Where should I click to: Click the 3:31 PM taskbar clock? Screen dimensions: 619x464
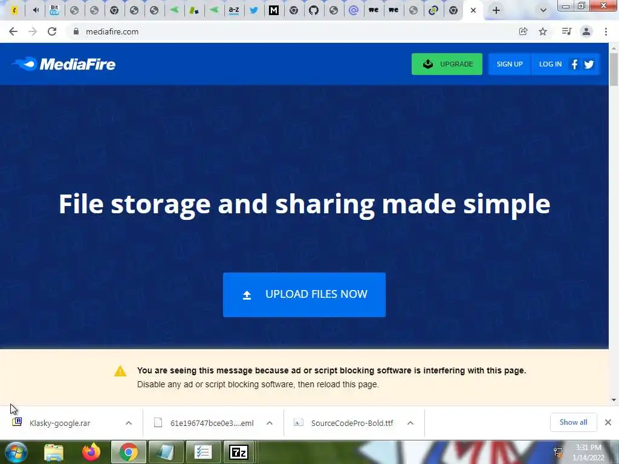click(x=589, y=453)
